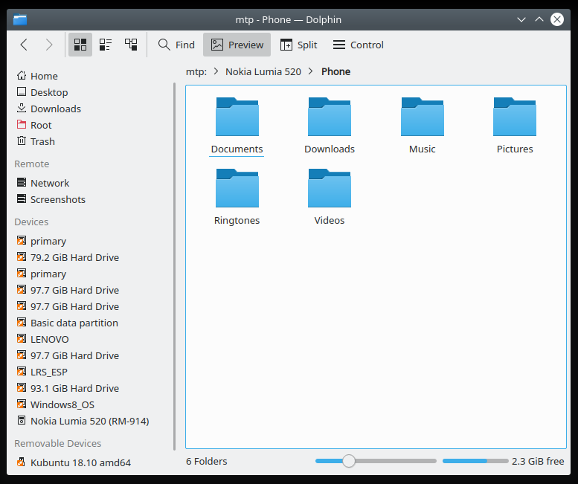Toggle Split view mode
Screen dimensions: 578x484
298,45
